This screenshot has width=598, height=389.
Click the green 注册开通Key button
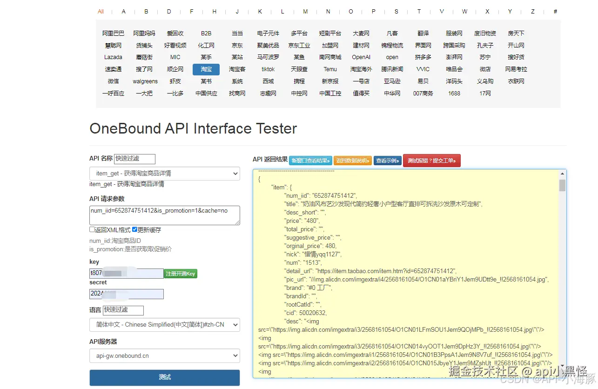[181, 274]
